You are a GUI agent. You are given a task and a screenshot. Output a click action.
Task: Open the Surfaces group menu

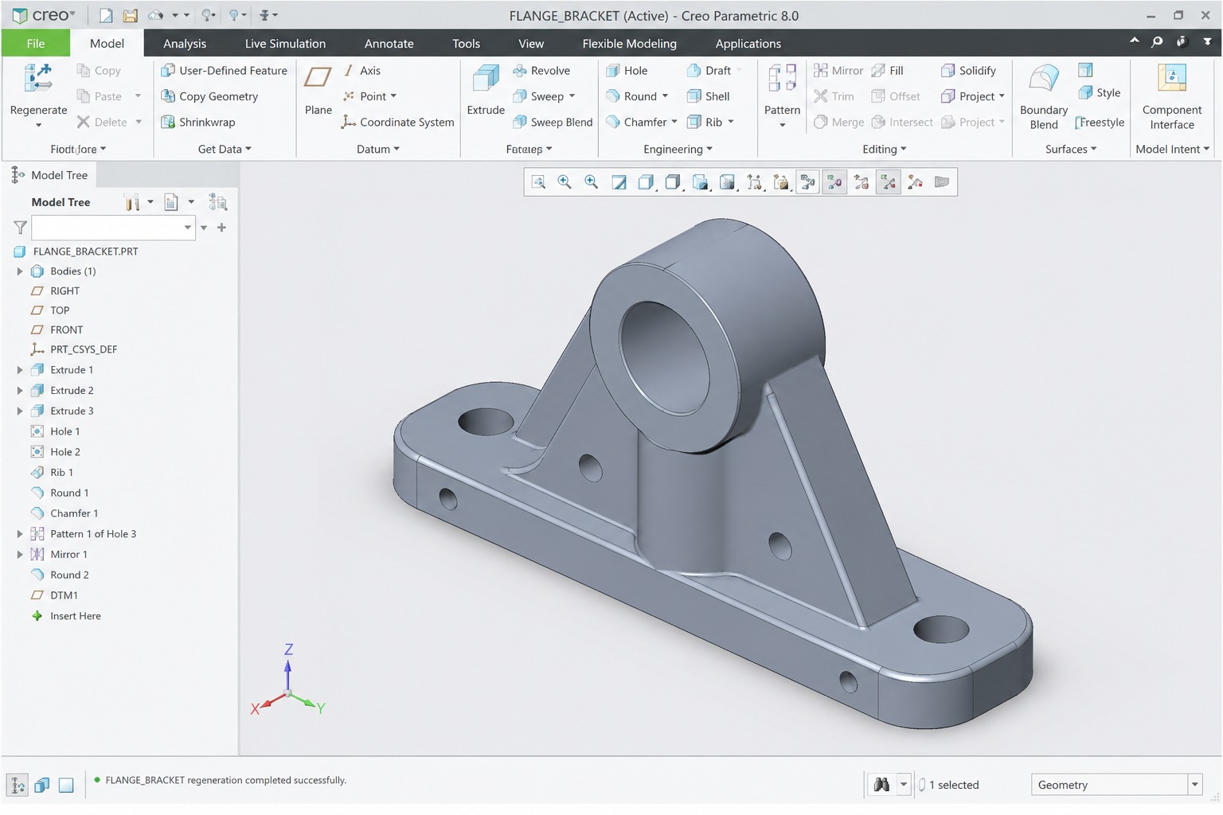coord(1071,149)
